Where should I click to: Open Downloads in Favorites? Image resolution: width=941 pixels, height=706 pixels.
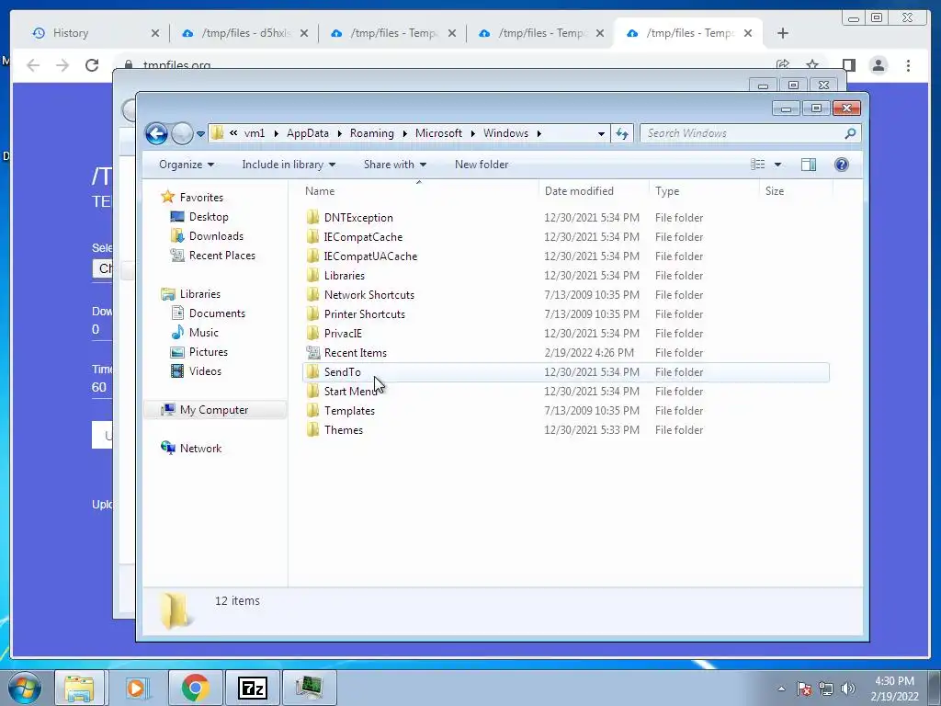(x=216, y=236)
